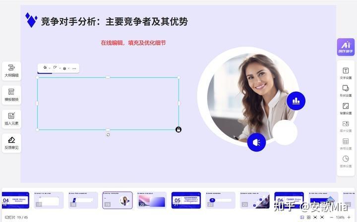
Task: Open the 大纲编辑 outline editor panel
Action: 11,71
